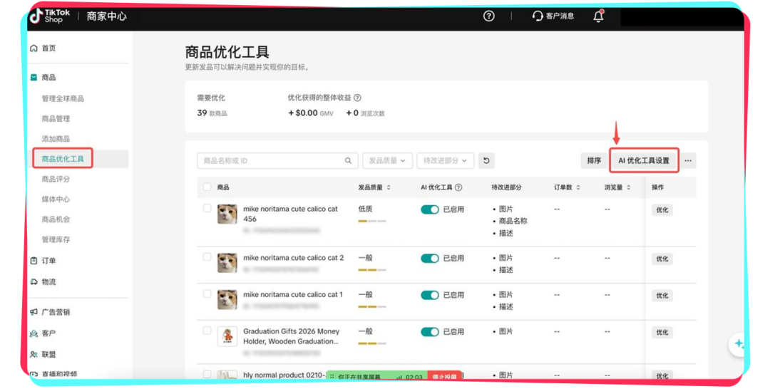Click info icon beside 优化获得的整体收益
This screenshot has width=770, height=389.
click(357, 98)
